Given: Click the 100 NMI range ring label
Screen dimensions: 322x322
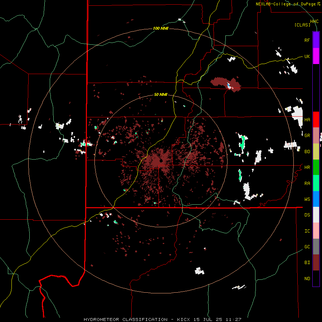Looking at the screenshot, I should (x=161, y=28).
